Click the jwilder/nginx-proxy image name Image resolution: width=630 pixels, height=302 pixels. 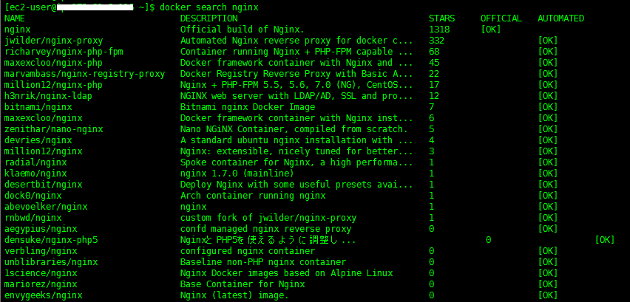point(53,41)
